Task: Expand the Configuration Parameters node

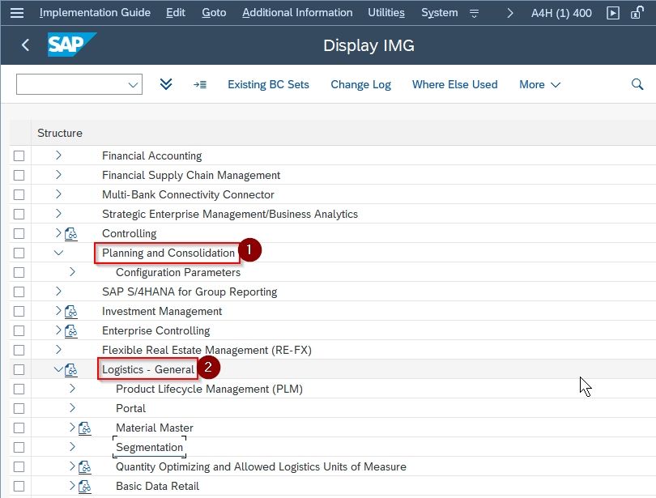Action: click(x=72, y=272)
